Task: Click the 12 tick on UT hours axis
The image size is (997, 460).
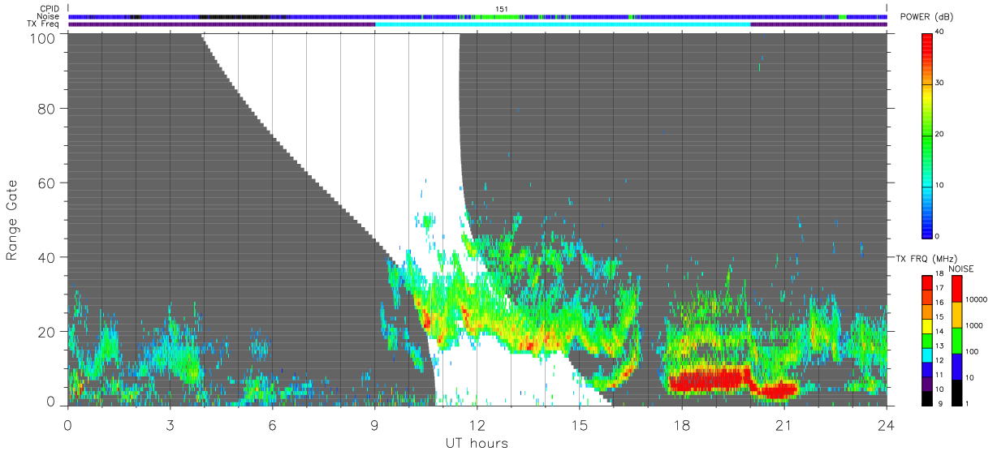Action: [x=477, y=424]
